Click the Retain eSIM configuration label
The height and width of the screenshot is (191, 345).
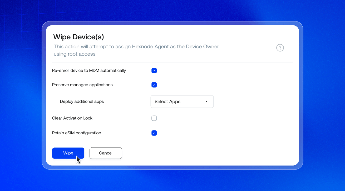point(77,133)
